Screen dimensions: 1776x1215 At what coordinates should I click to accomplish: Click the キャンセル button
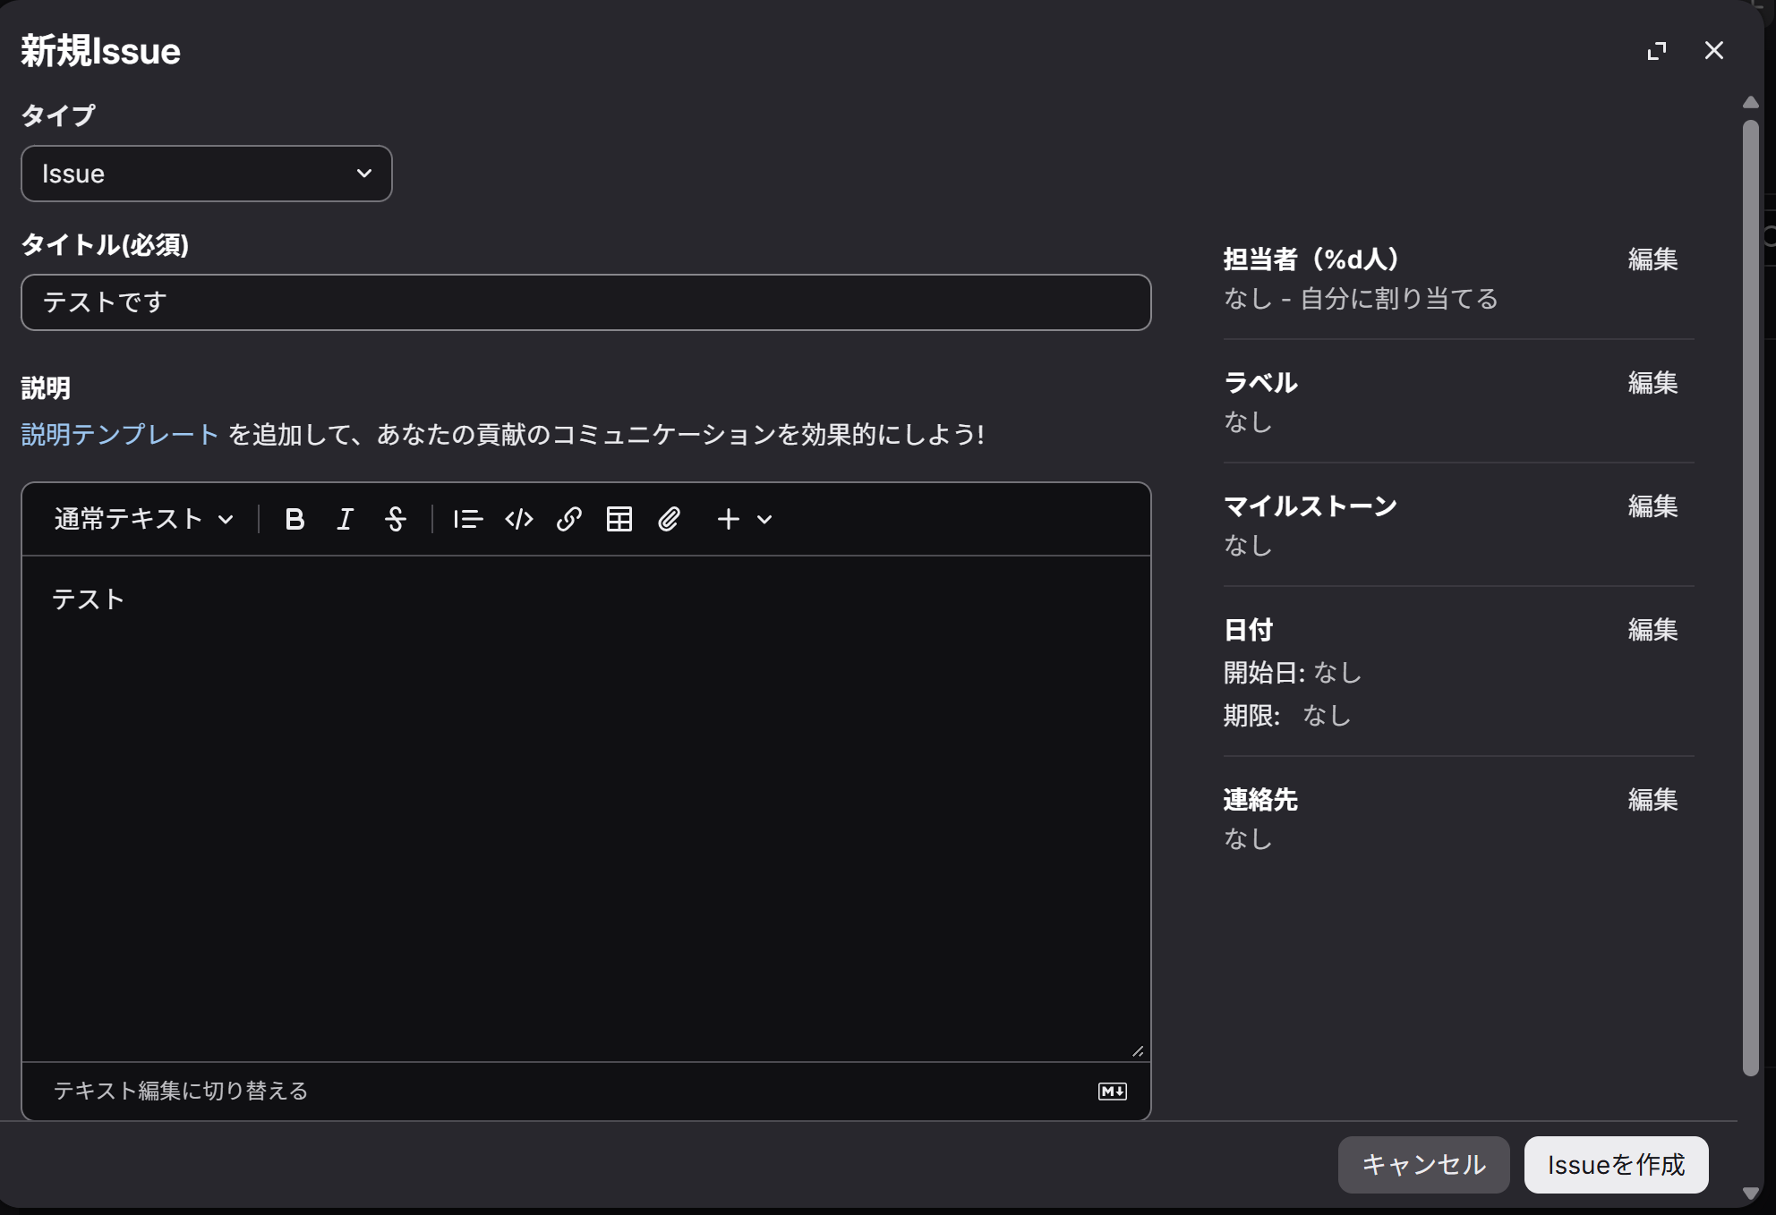(x=1423, y=1165)
